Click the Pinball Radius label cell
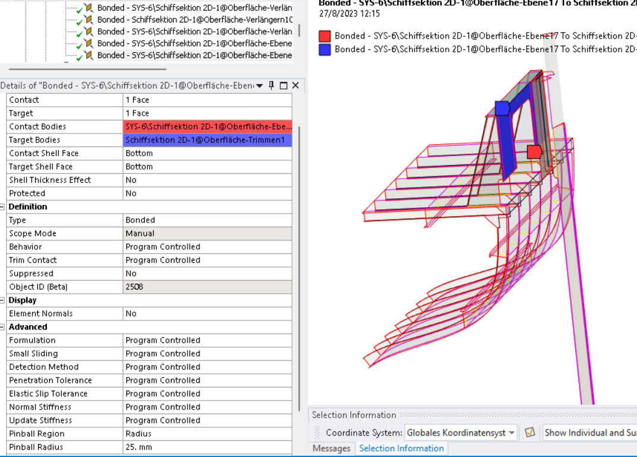 (x=65, y=448)
